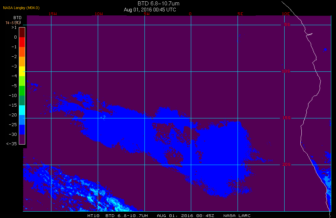Click the "-10" legend value
336x218 pixels.
point(13,95)
